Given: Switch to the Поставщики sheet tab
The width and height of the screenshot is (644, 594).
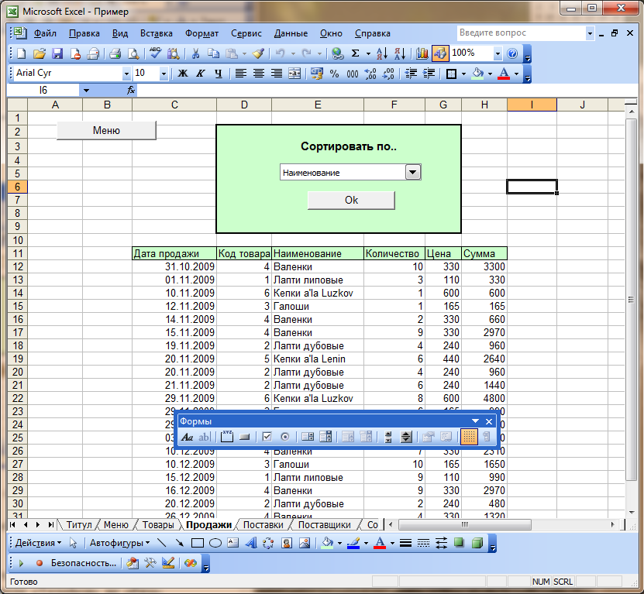Looking at the screenshot, I should pyautogui.click(x=324, y=524).
